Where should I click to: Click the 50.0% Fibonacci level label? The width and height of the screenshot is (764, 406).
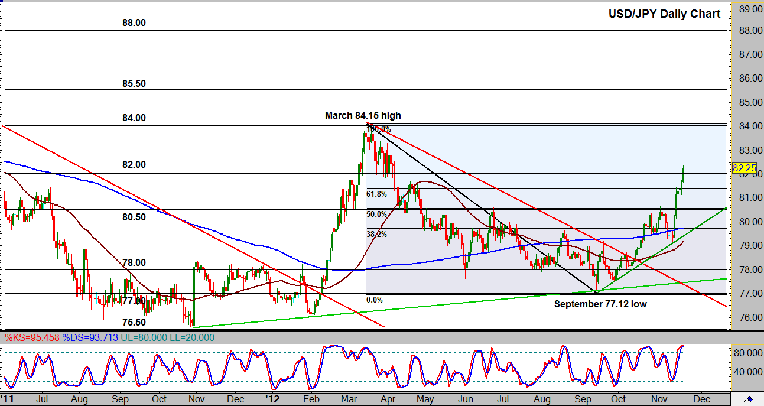(x=377, y=214)
